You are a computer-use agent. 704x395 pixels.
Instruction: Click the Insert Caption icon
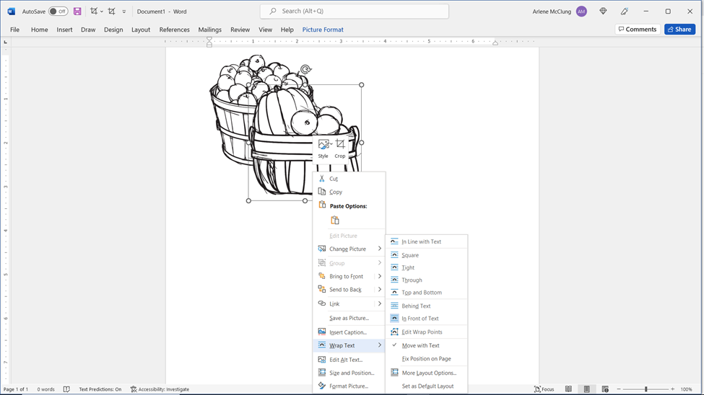click(x=321, y=332)
